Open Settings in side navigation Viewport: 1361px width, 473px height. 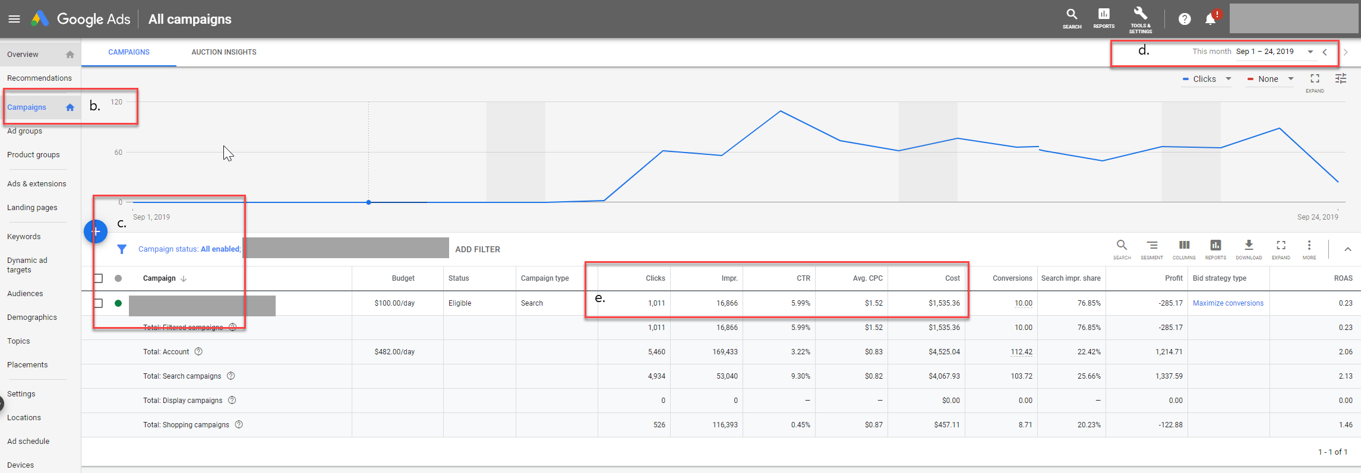click(21, 394)
